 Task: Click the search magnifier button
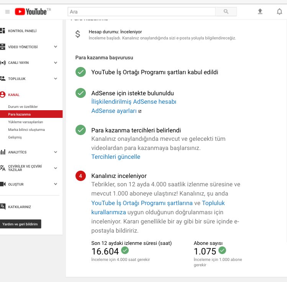pos(226,11)
